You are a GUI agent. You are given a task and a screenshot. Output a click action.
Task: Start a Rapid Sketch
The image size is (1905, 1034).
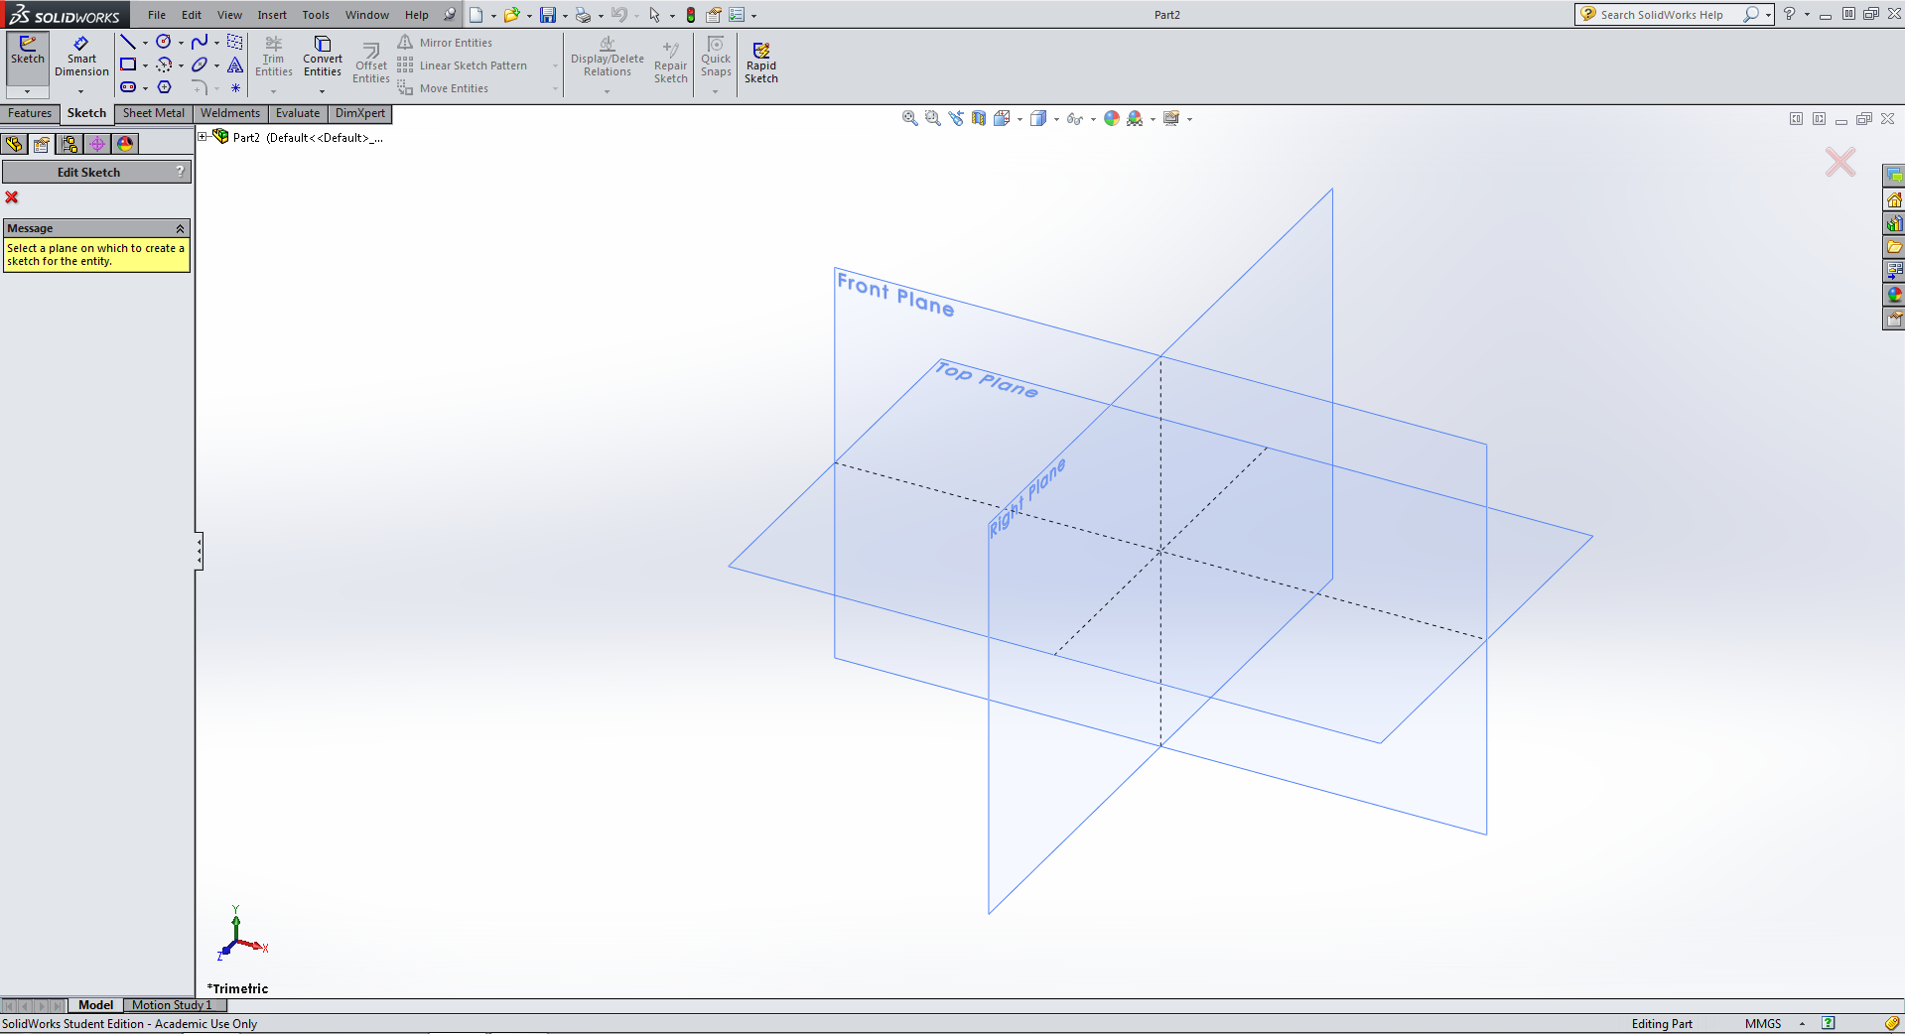(x=760, y=60)
